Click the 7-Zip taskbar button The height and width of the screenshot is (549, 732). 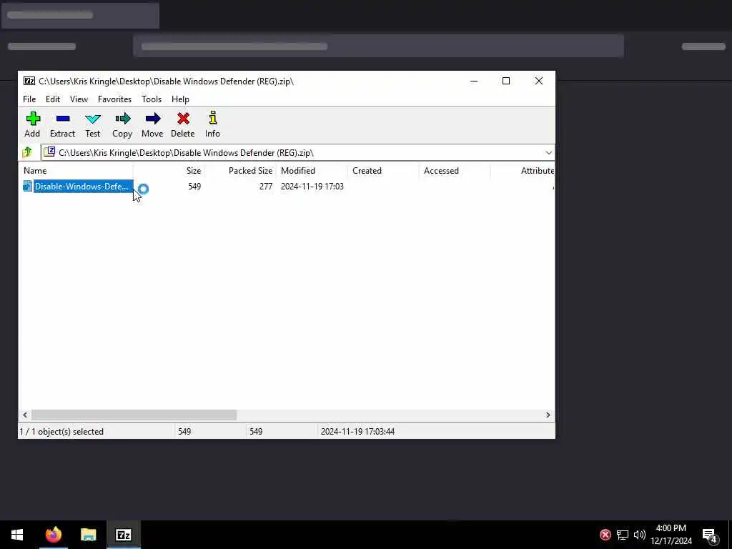click(x=123, y=535)
